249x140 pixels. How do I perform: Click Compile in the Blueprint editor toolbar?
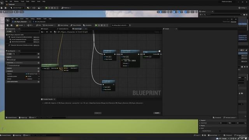click(19, 25)
